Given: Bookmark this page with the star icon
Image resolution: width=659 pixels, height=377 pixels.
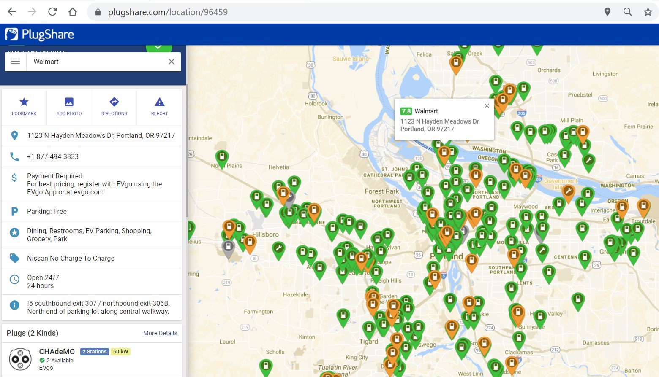Looking at the screenshot, I should (x=648, y=12).
